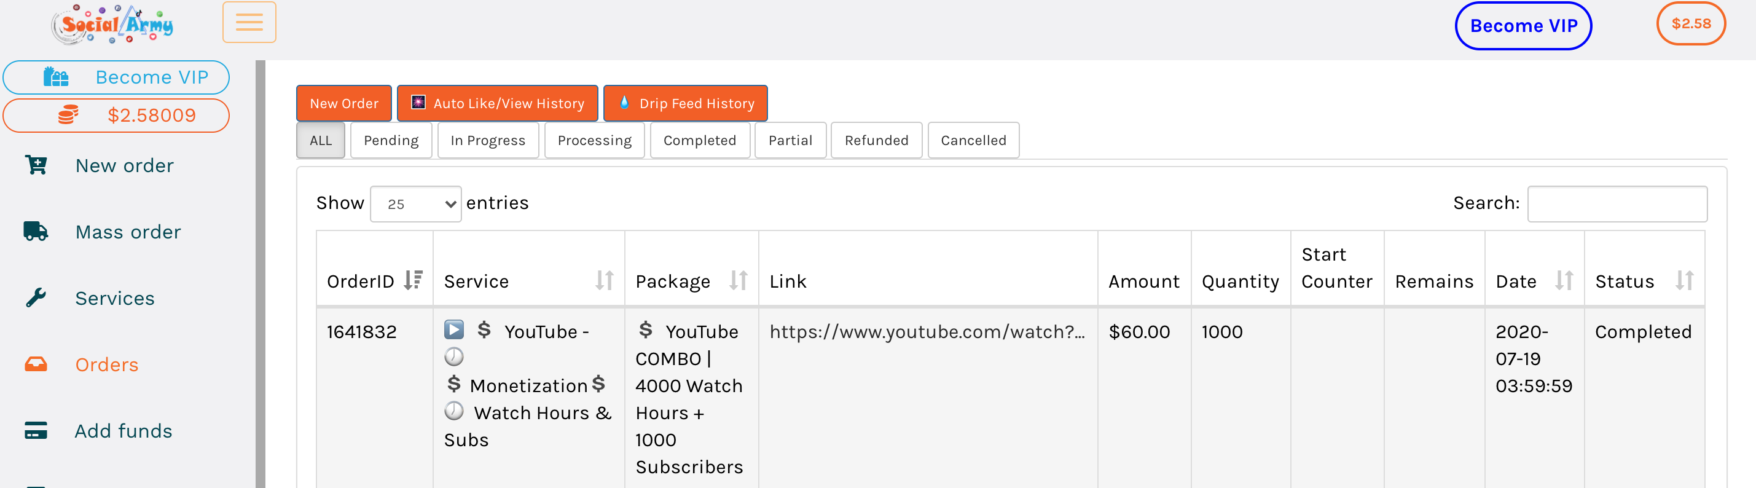Click the orange New Order button
The width and height of the screenshot is (1756, 488).
point(344,104)
